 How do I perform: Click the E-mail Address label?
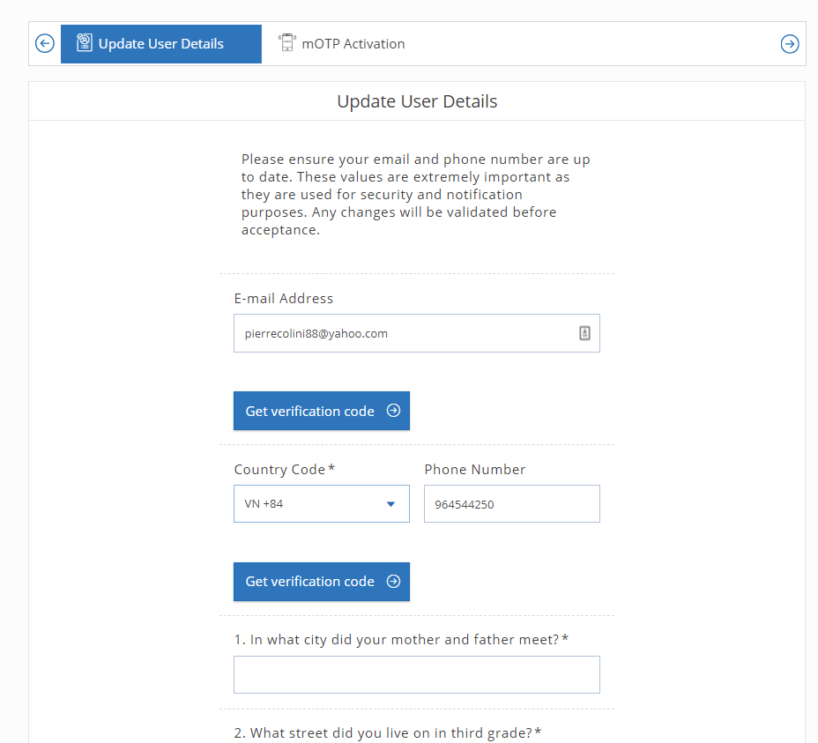(x=283, y=299)
